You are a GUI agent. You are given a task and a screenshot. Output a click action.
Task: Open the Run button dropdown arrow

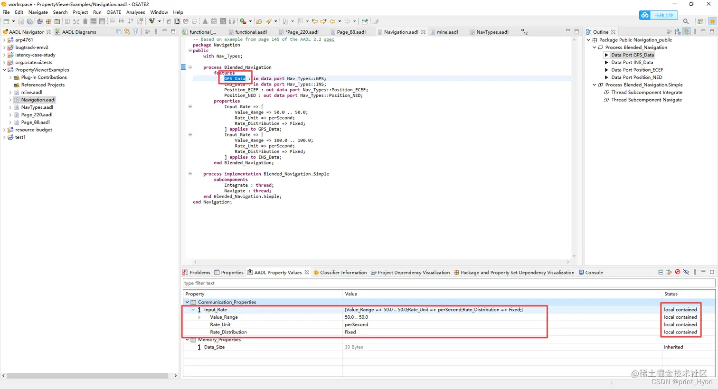click(x=250, y=21)
